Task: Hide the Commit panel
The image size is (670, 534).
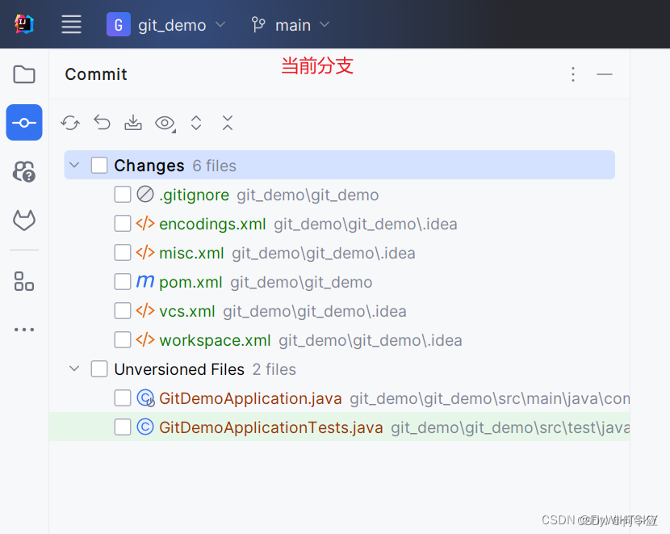Action: [604, 74]
